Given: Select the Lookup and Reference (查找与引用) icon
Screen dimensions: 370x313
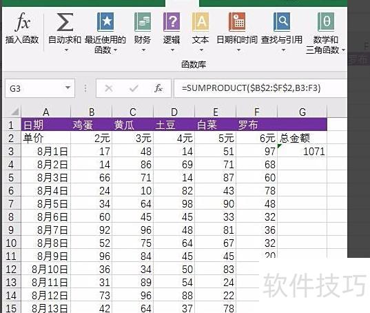Looking at the screenshot, I should (282, 22).
